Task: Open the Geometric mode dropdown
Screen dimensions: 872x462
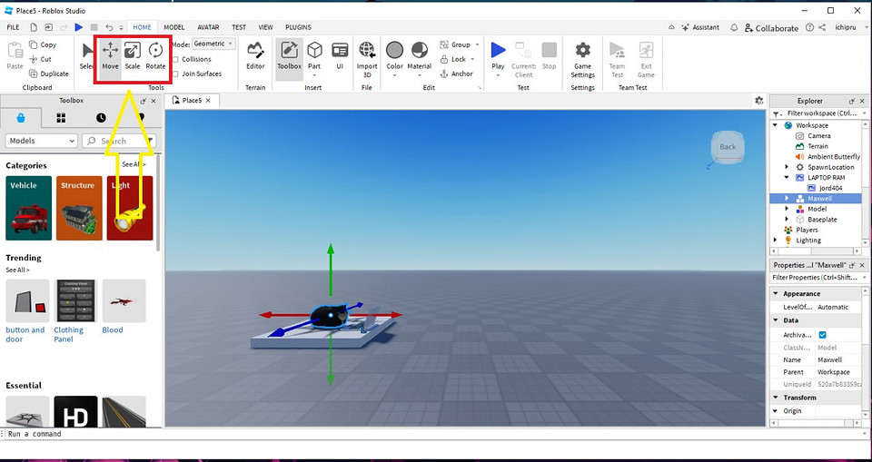Action: [214, 44]
